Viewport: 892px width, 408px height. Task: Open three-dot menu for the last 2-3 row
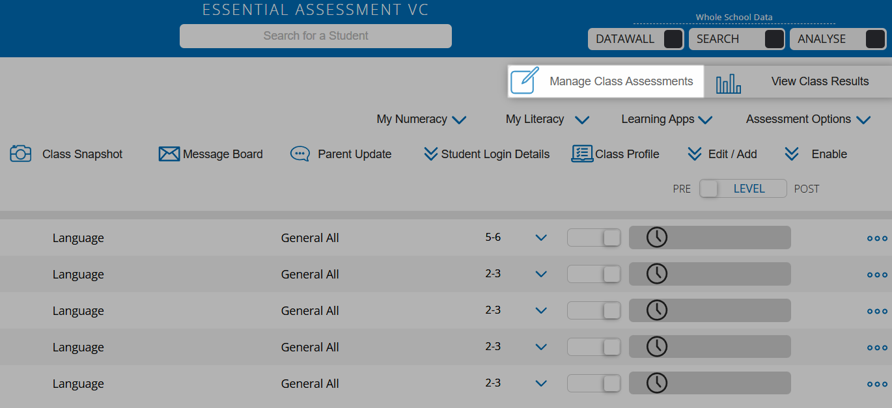tap(877, 384)
